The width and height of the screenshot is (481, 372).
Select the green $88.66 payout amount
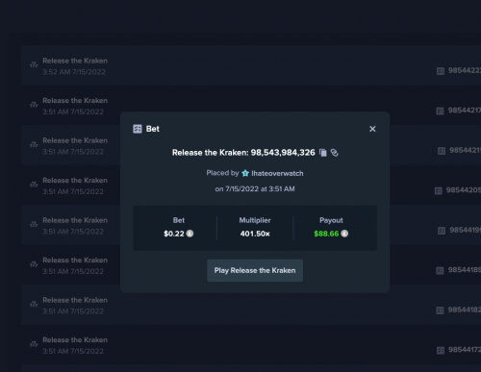coord(326,234)
